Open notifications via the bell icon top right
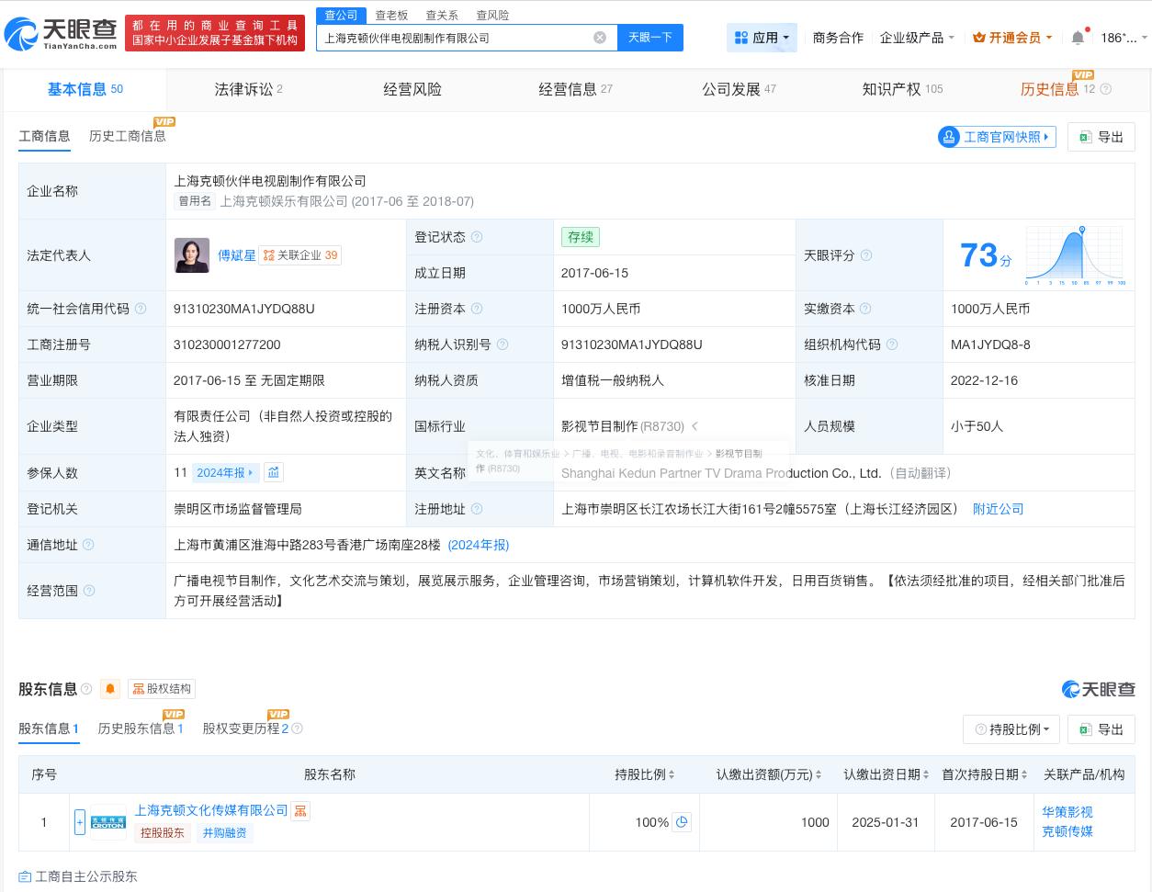Screen dimensions: 1152x892 click(x=1077, y=37)
